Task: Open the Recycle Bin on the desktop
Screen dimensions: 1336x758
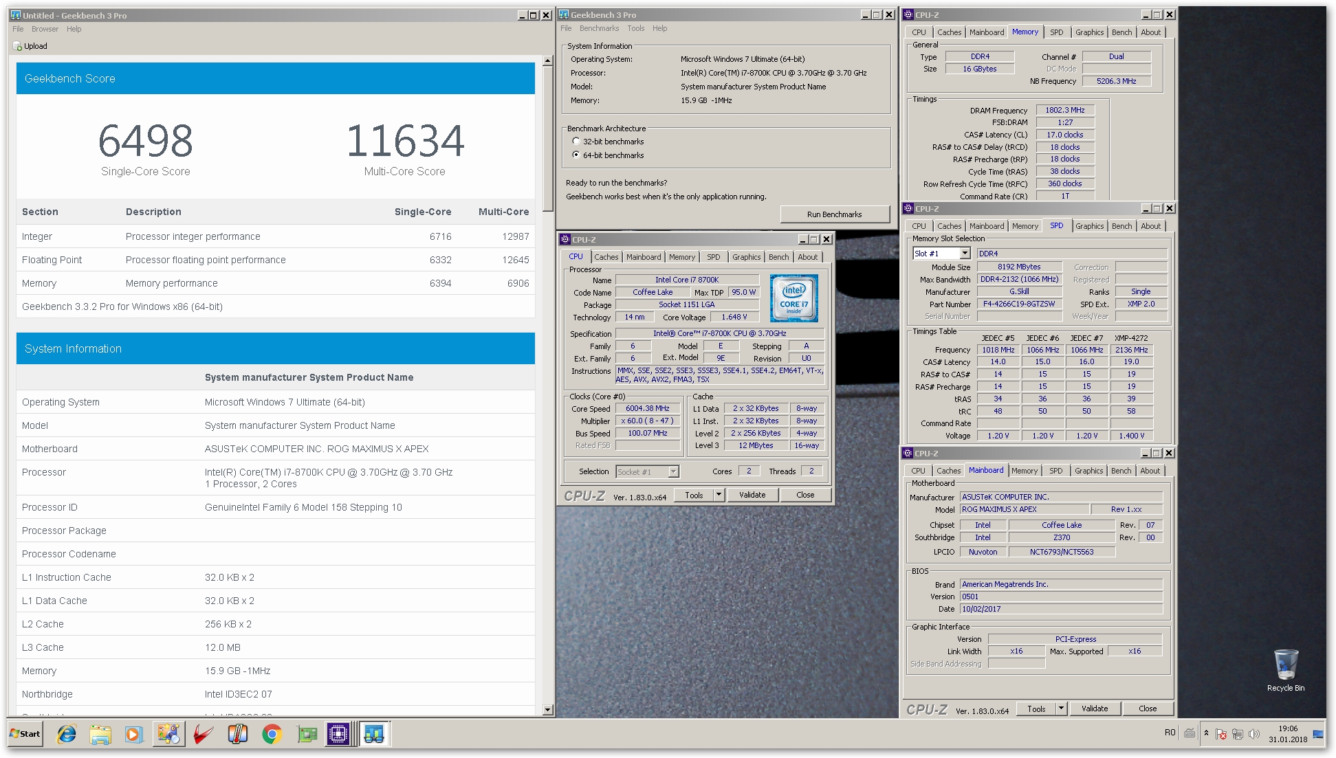Action: point(1285,669)
